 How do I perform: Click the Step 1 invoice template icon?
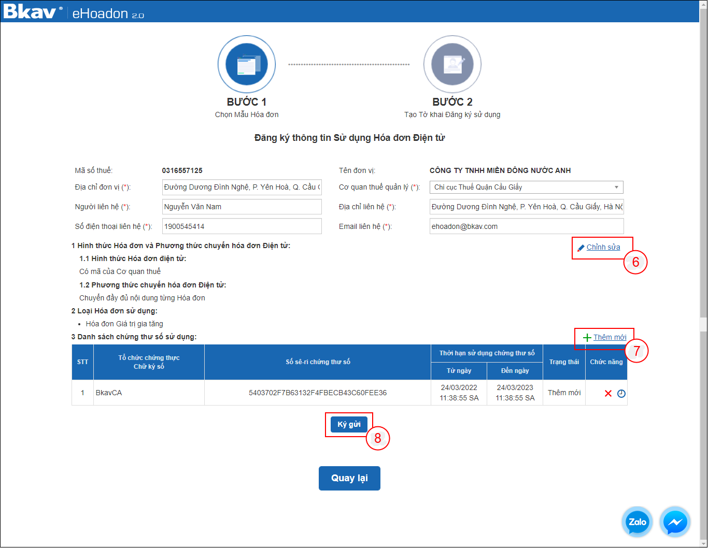(246, 65)
